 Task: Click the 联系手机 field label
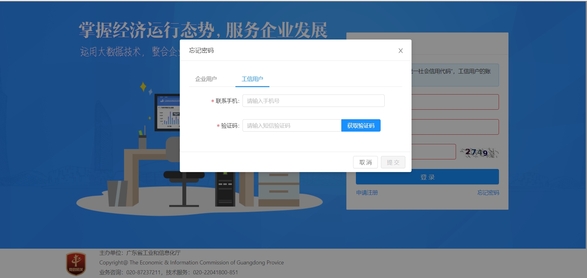(227, 101)
